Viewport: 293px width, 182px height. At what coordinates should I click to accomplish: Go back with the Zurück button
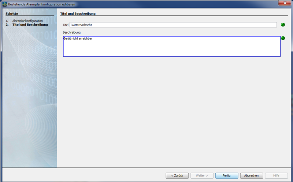(x=177, y=175)
